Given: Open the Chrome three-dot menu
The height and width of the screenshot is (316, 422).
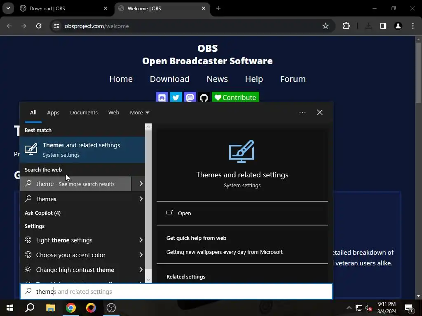Looking at the screenshot, I should click(x=413, y=26).
